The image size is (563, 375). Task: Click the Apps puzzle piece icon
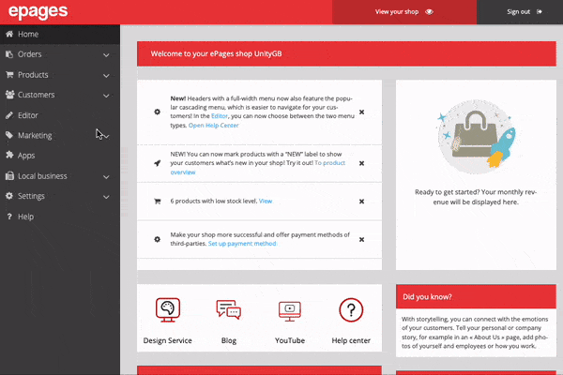point(9,155)
